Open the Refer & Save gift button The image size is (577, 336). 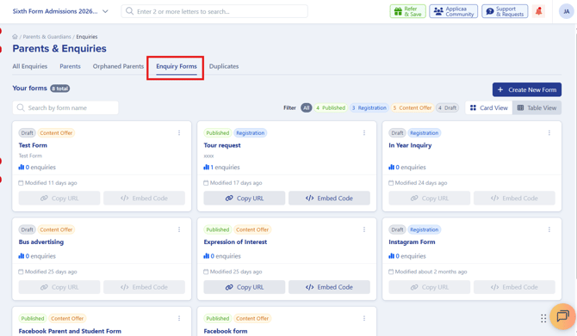(407, 11)
